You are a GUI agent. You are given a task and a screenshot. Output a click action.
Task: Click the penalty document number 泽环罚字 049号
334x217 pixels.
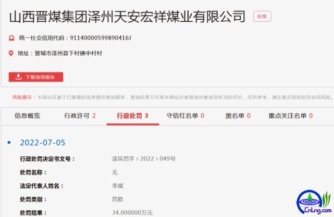[x=144, y=159]
